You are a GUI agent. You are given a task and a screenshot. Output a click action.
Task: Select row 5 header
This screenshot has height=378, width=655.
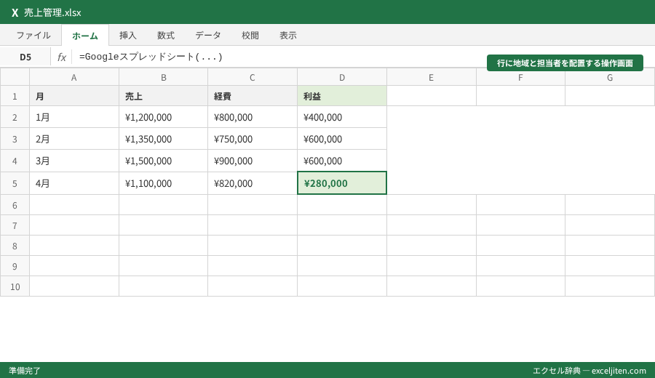[15, 183]
